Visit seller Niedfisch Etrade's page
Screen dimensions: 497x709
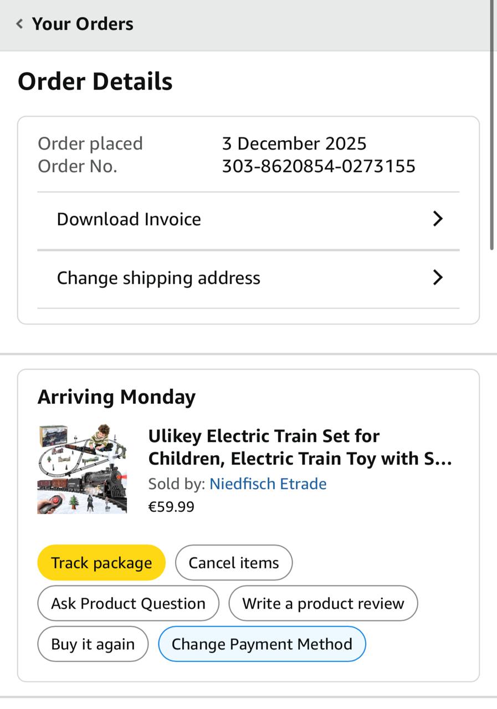[268, 484]
